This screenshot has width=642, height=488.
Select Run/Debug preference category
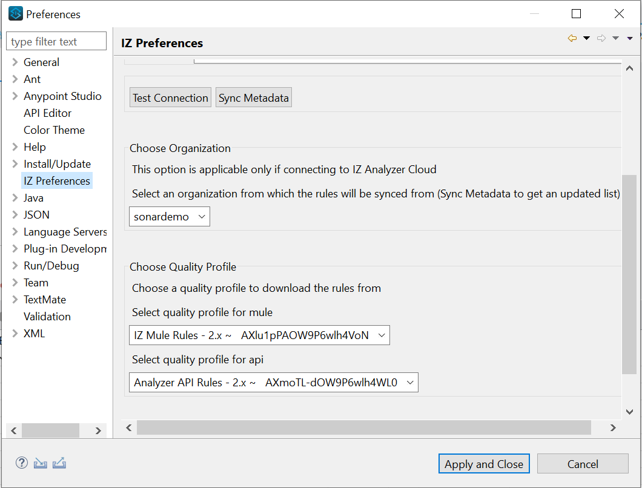(x=51, y=266)
